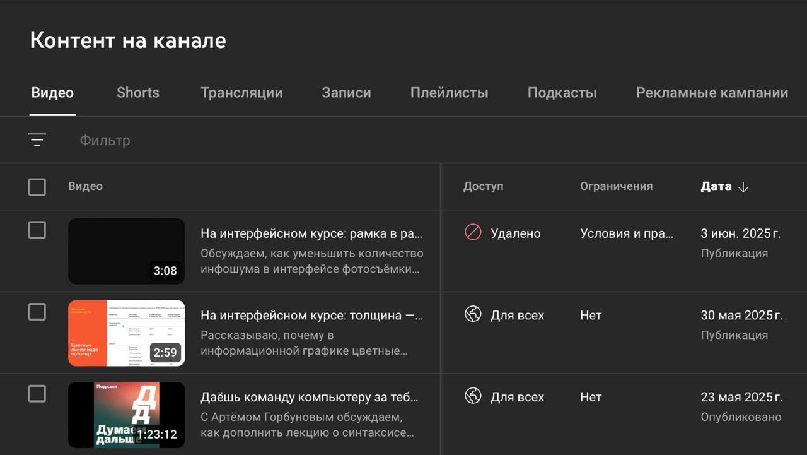The image size is (807, 455).
Task: Click 'Условия и пра…' restriction link
Action: [627, 233]
